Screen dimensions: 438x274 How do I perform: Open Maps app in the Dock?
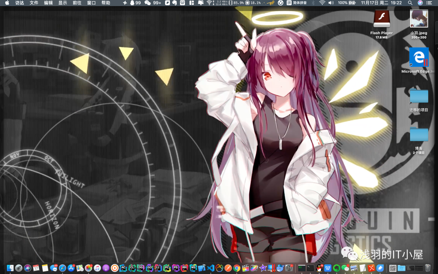[x=80, y=268]
